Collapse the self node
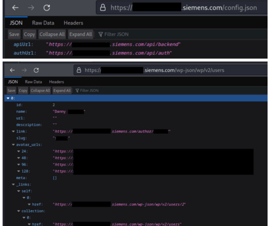Viewport: 271px width, 226px height. (19, 191)
